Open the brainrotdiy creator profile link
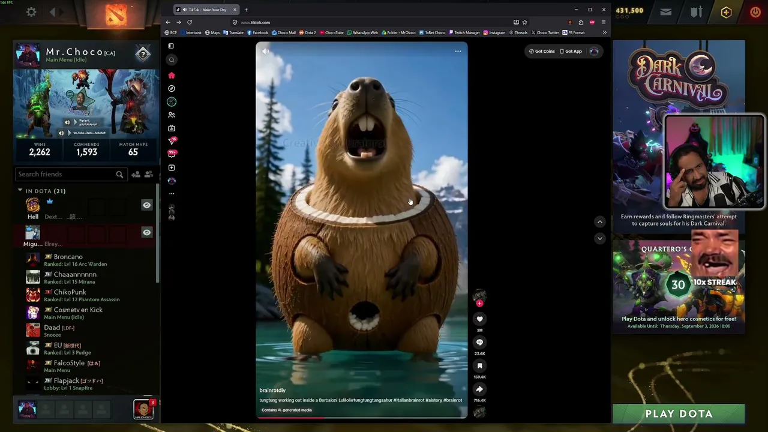768x432 pixels. click(272, 390)
